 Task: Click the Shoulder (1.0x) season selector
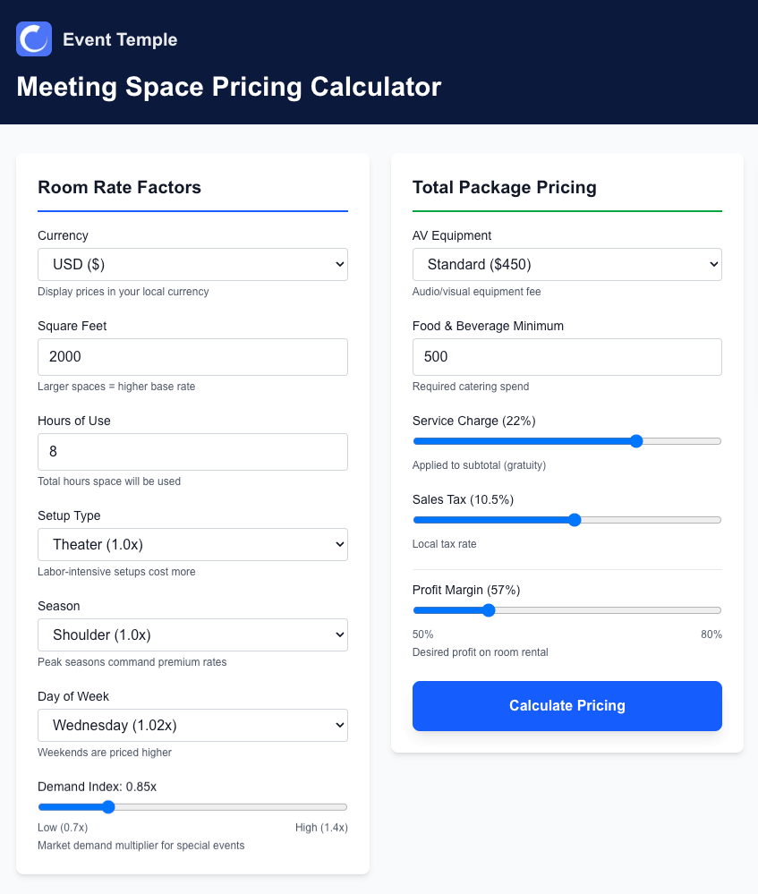(x=192, y=634)
